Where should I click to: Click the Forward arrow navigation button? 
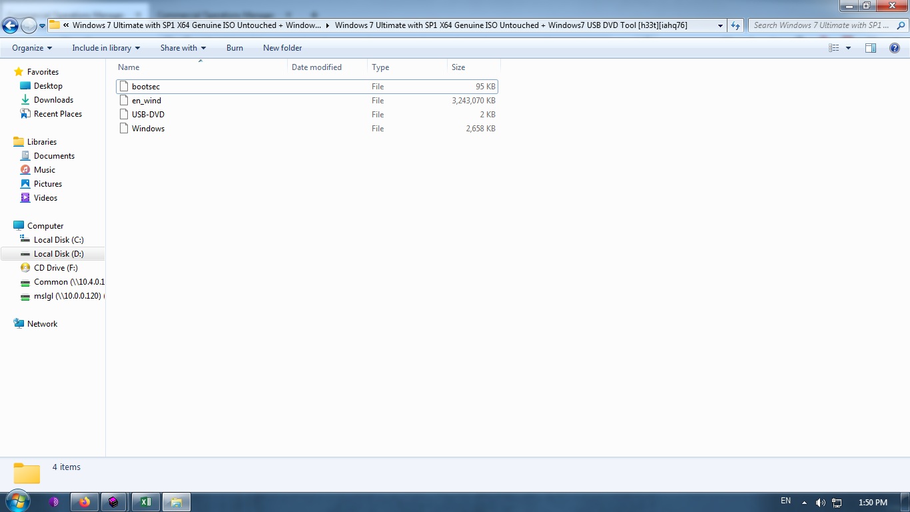[x=29, y=26]
